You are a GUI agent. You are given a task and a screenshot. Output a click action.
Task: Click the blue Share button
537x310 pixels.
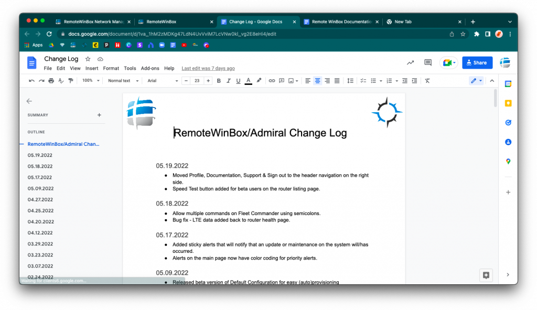coord(477,63)
